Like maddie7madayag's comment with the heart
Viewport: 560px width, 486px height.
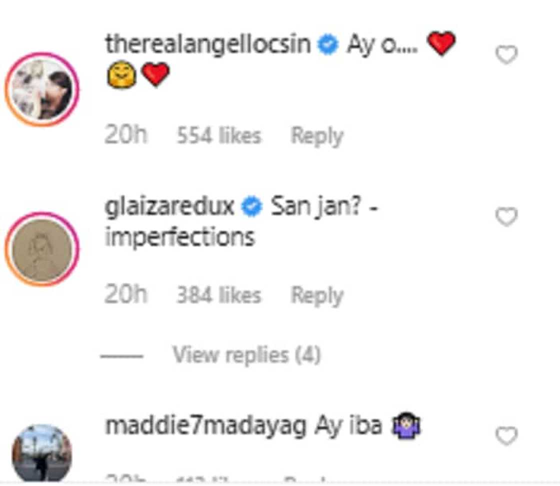(x=506, y=436)
